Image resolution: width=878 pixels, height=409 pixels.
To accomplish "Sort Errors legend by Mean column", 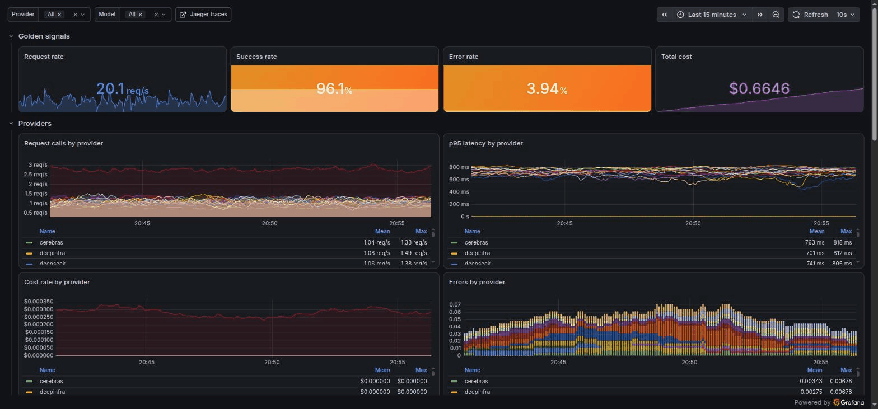I will tap(814, 370).
